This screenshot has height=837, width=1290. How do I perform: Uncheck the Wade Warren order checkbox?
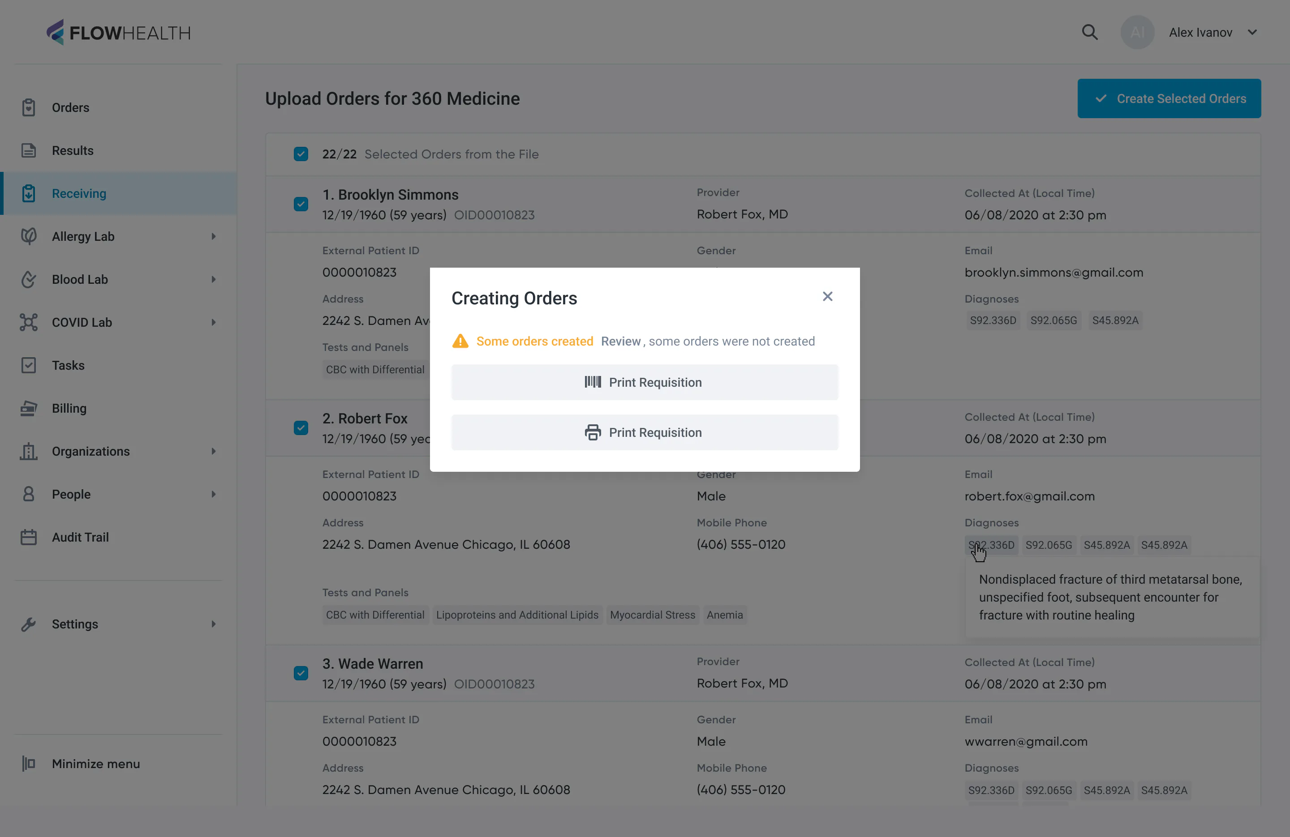coord(301,673)
